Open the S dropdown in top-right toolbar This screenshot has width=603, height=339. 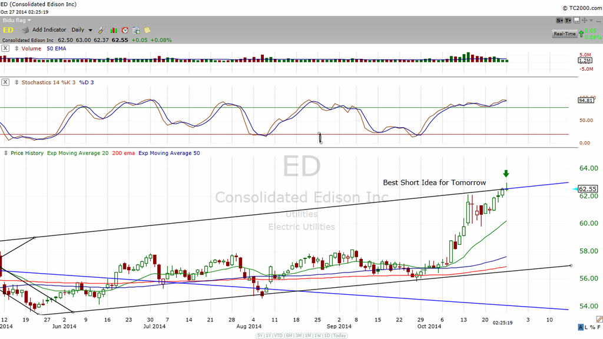[559, 21]
